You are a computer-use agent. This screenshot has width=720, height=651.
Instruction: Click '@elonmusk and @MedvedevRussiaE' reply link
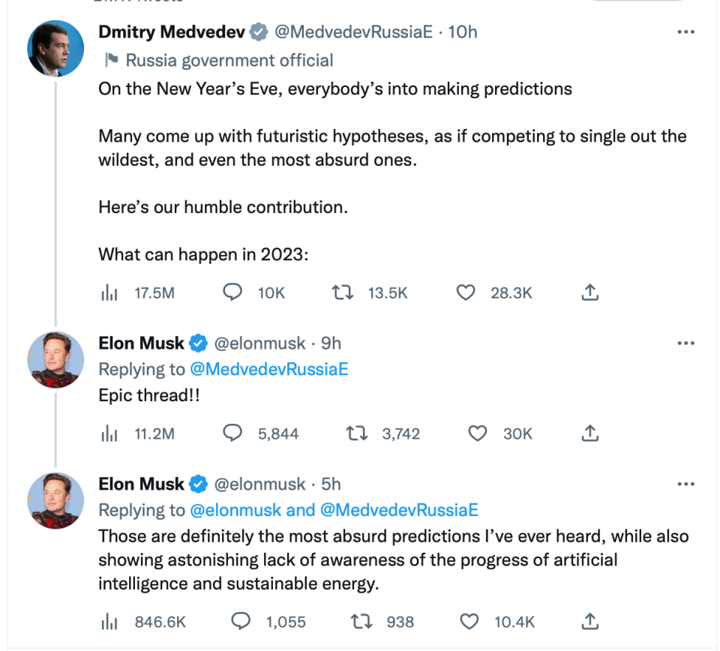click(334, 510)
